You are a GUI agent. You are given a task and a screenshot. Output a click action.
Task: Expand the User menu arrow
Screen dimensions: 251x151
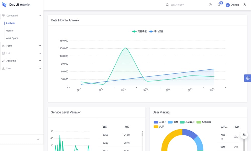[40, 68]
